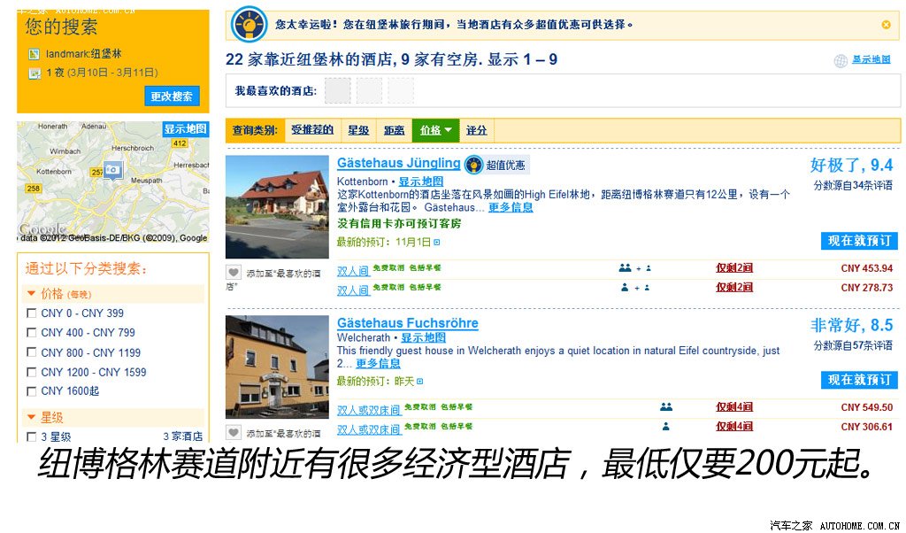Check the CNY 800 - CNY 1199 filter
The image size is (906, 533).
(32, 352)
